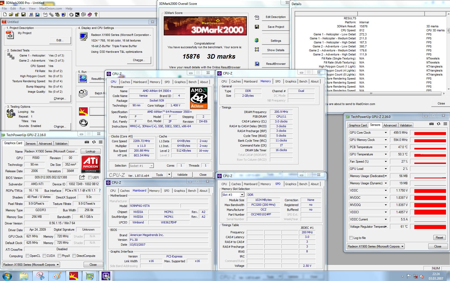Open the Fan Speed (%) sensor dropdown
This screenshot has height=281, width=450.
tap(386, 162)
